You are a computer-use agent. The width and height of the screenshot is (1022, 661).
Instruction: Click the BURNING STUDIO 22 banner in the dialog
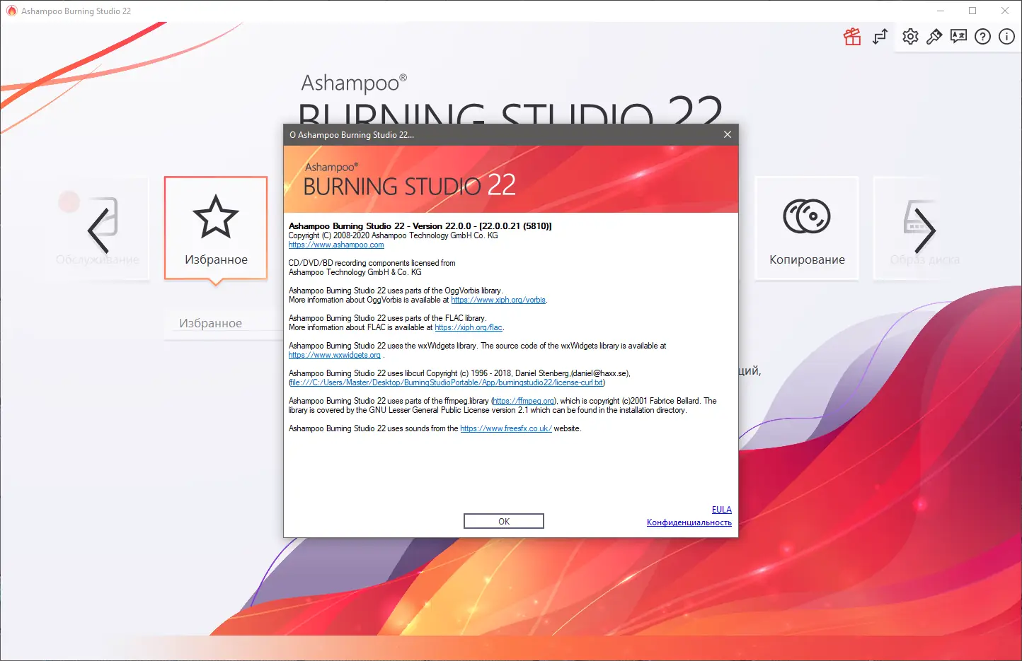[x=511, y=180]
